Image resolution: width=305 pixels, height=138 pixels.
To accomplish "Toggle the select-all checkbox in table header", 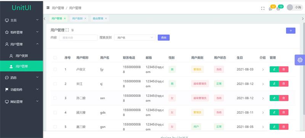I will tap(55, 58).
